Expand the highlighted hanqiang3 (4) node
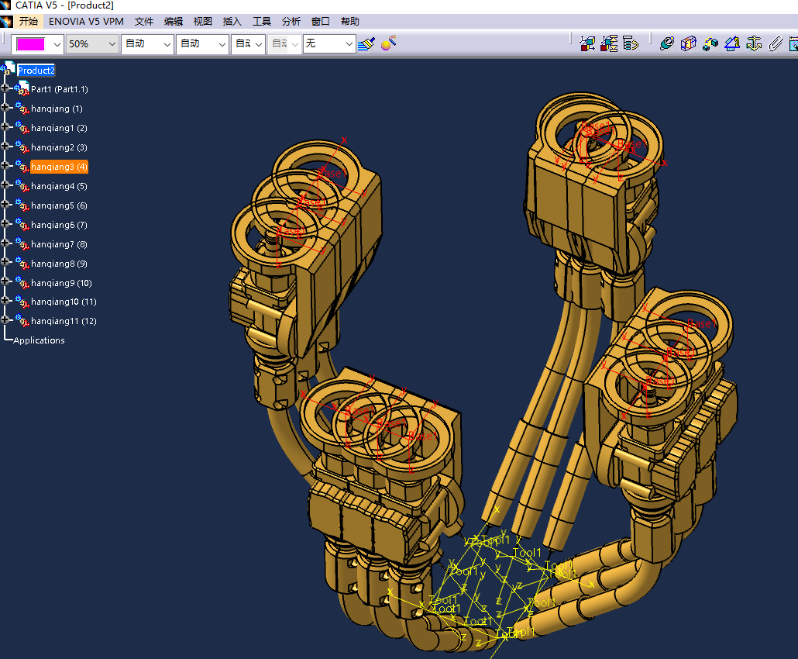Viewport: 798px width, 659px height. (x=5, y=165)
